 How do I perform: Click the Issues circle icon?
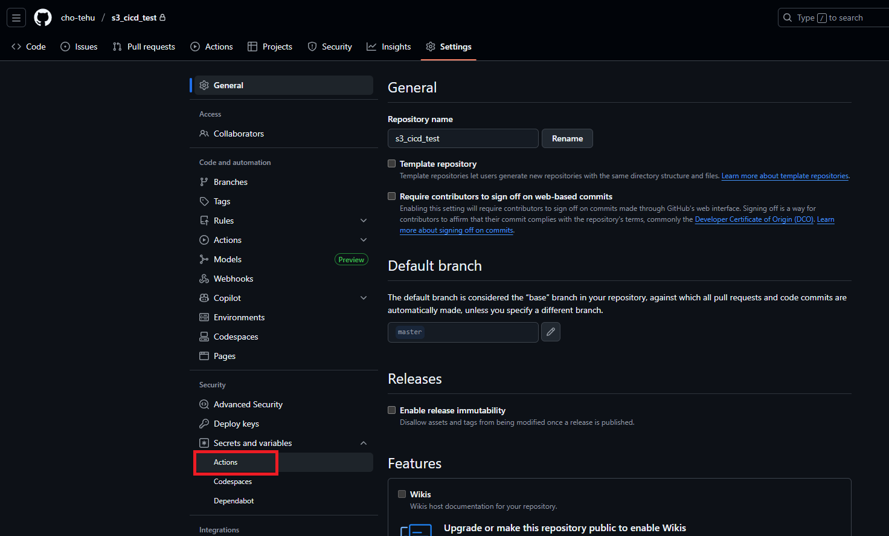coord(65,47)
